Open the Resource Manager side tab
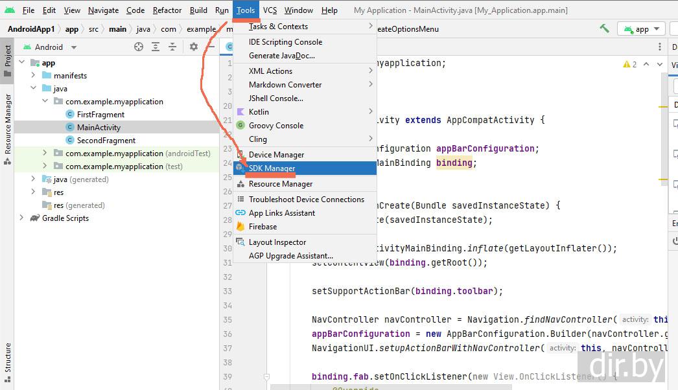The image size is (678, 390). (8, 123)
